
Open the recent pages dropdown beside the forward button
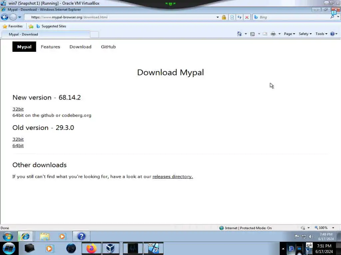20,17
